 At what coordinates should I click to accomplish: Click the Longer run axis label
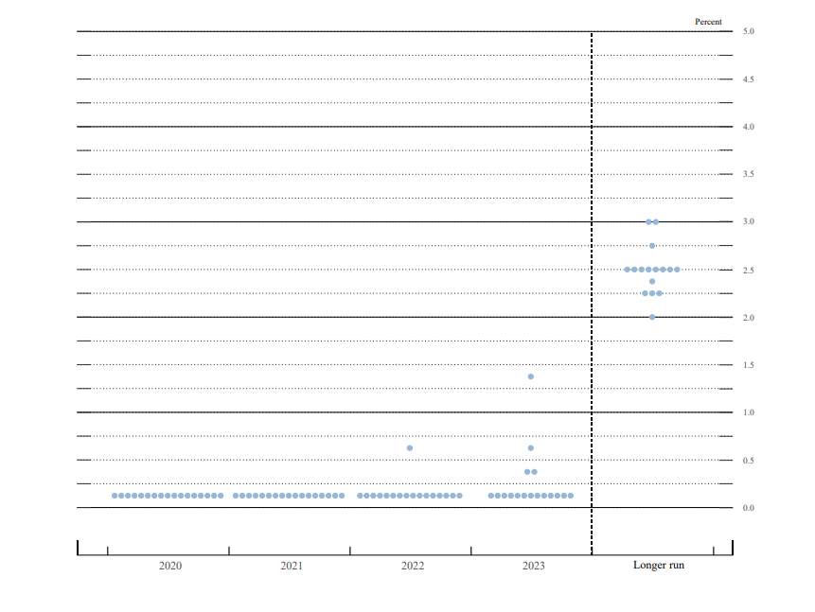[x=659, y=565]
